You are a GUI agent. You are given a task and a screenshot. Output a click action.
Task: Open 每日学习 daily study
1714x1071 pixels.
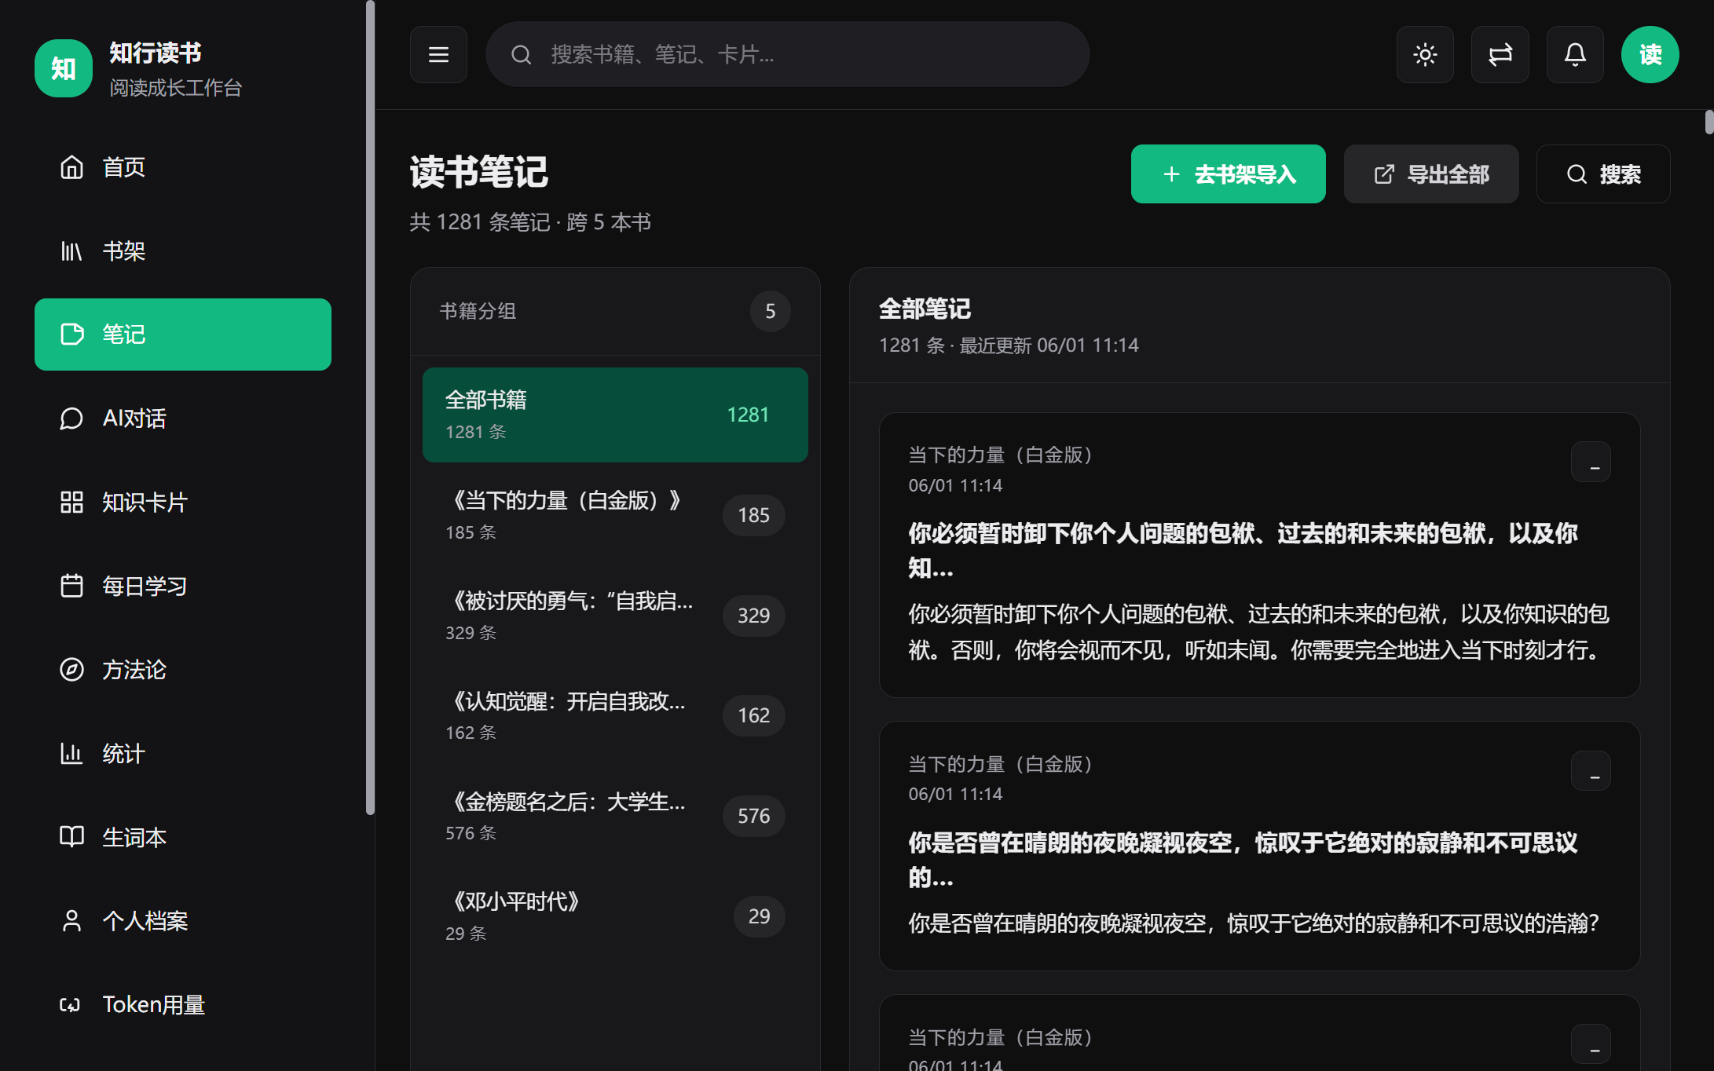pos(183,586)
